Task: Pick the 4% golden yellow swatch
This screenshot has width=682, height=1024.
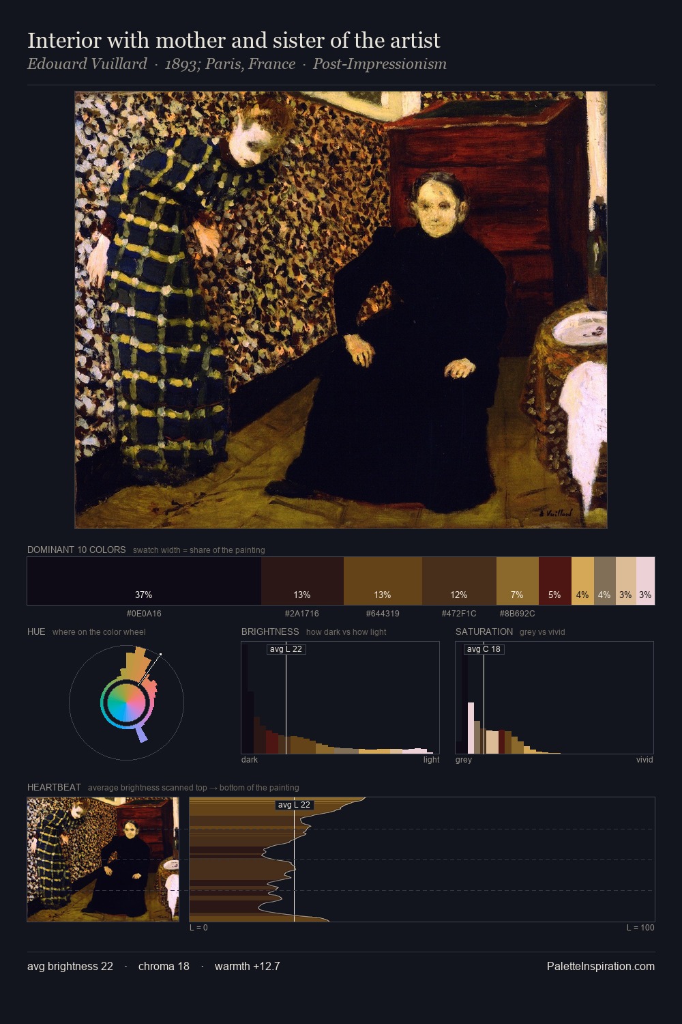Action: (x=582, y=581)
